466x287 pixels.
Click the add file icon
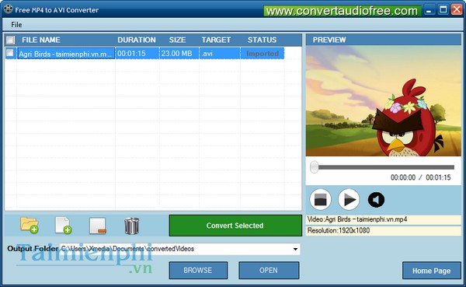pyautogui.click(x=64, y=226)
